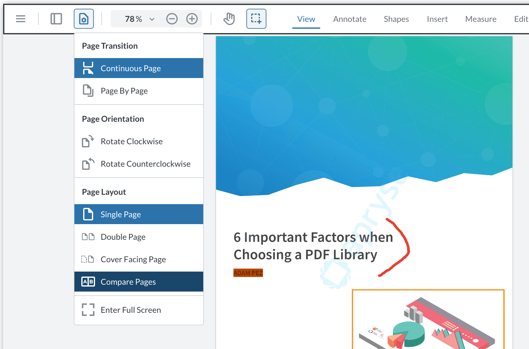Expand the zoom level dropdown arrow
The width and height of the screenshot is (529, 349).
[x=152, y=19]
